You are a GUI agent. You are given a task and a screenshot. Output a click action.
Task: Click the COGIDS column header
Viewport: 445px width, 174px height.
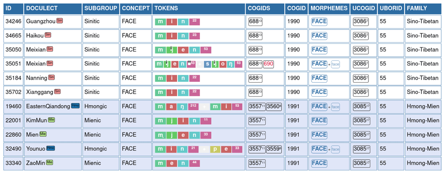265,8
